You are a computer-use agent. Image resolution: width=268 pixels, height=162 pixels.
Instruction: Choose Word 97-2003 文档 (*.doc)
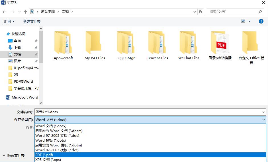pos(150,135)
